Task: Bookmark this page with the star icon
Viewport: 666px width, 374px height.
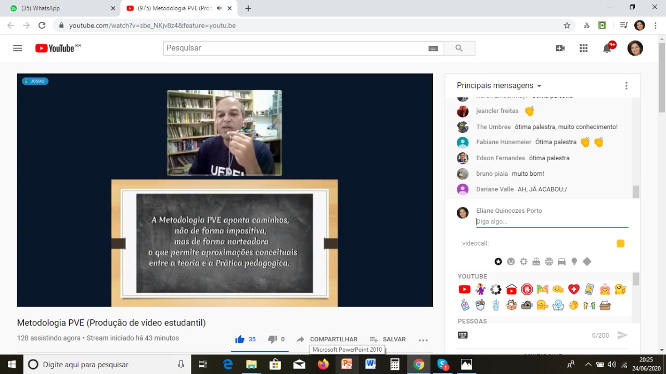Action: click(x=567, y=25)
